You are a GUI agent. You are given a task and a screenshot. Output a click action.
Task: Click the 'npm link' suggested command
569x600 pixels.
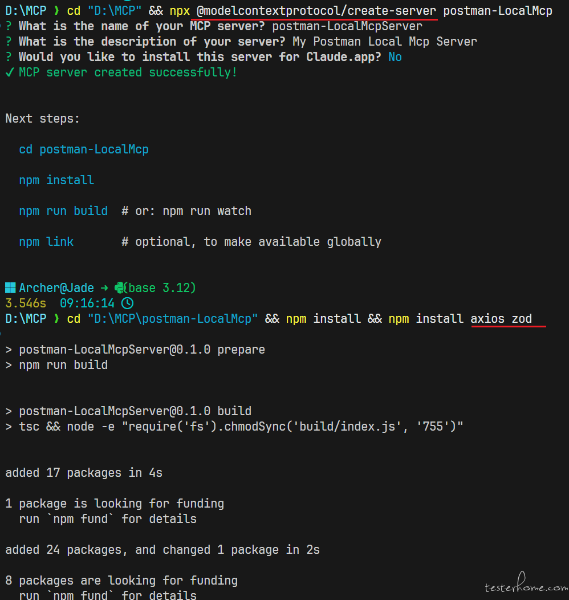pos(46,241)
